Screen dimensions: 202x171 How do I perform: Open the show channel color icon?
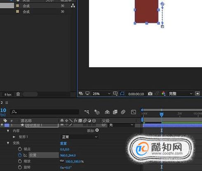163,94
